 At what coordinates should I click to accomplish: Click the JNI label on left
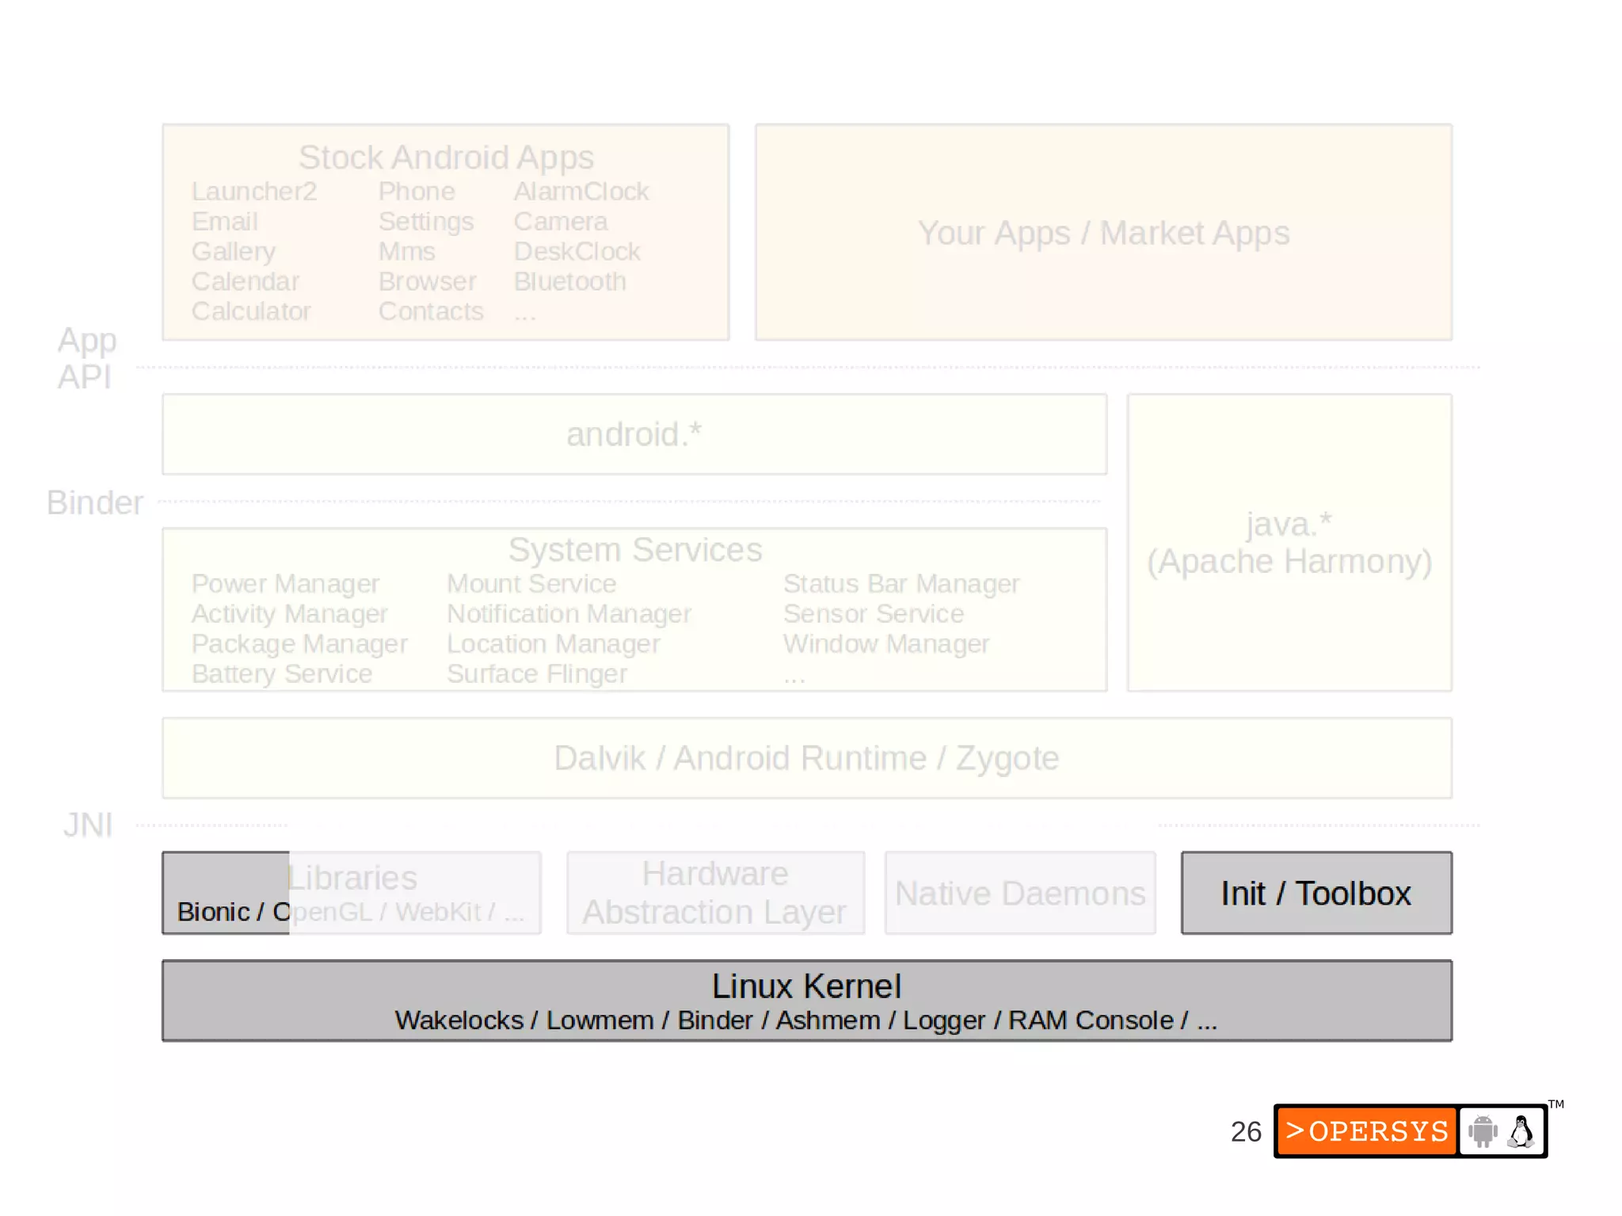pos(88,825)
